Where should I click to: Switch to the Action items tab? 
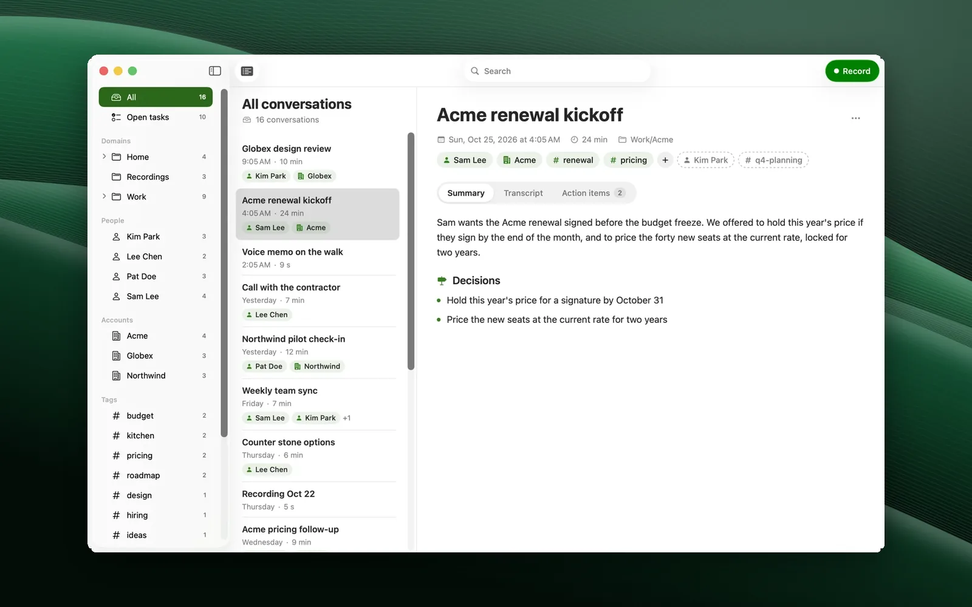tap(593, 193)
